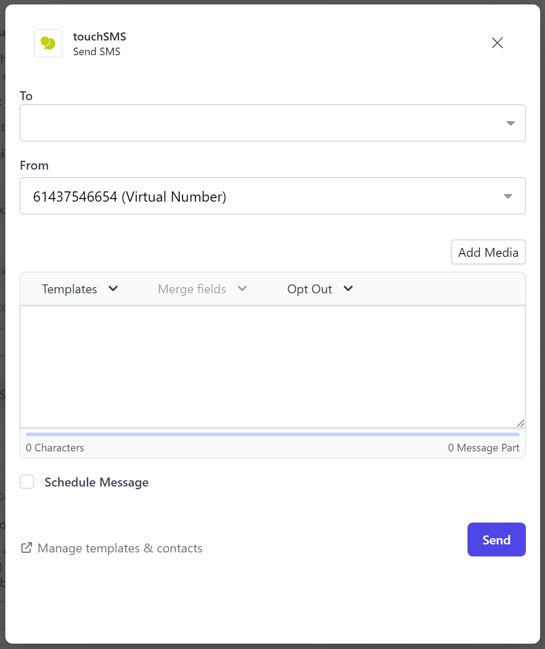Click the chevron next to Templates

point(113,288)
